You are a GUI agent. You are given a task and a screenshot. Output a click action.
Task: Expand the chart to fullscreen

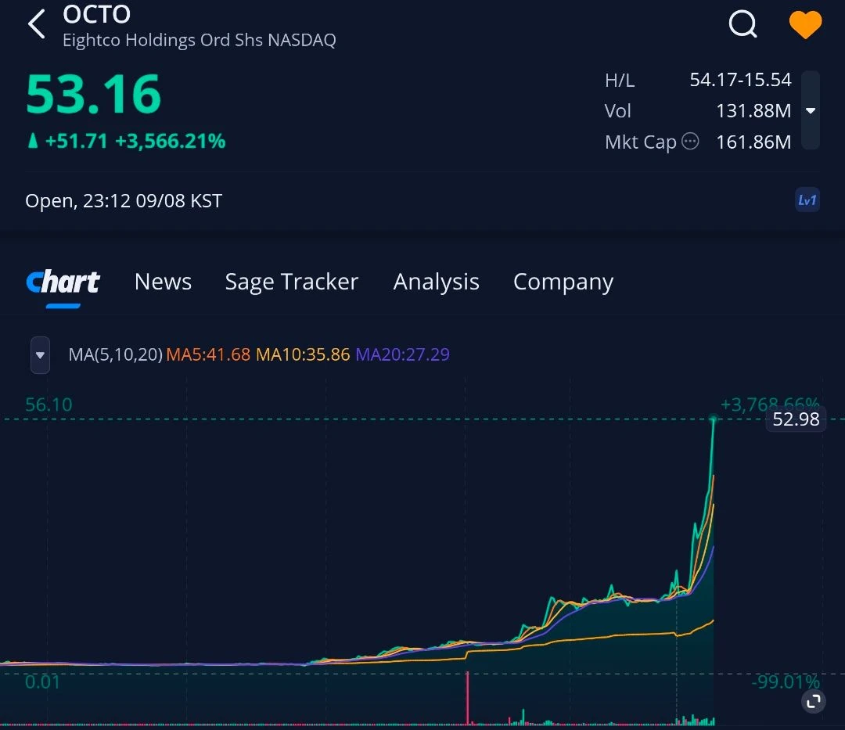click(814, 702)
